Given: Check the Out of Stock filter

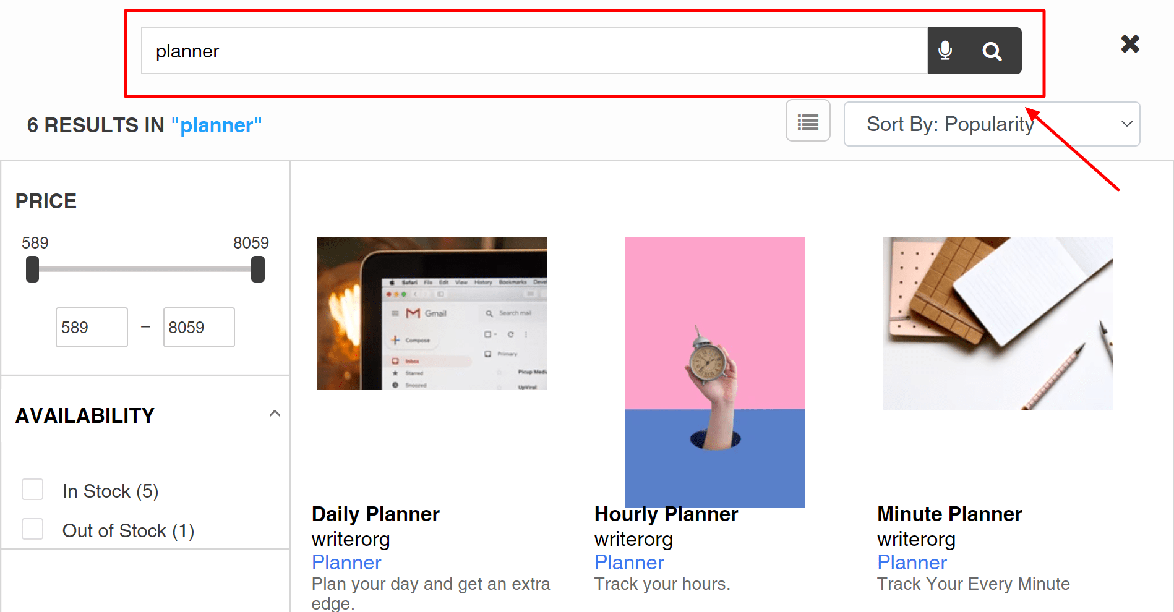Looking at the screenshot, I should pos(32,529).
